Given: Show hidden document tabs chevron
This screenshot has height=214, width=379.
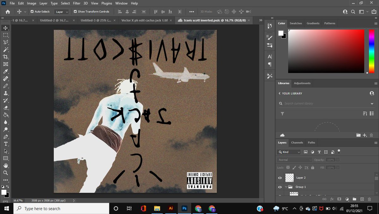Looking at the screenshot, I should click(x=261, y=20).
